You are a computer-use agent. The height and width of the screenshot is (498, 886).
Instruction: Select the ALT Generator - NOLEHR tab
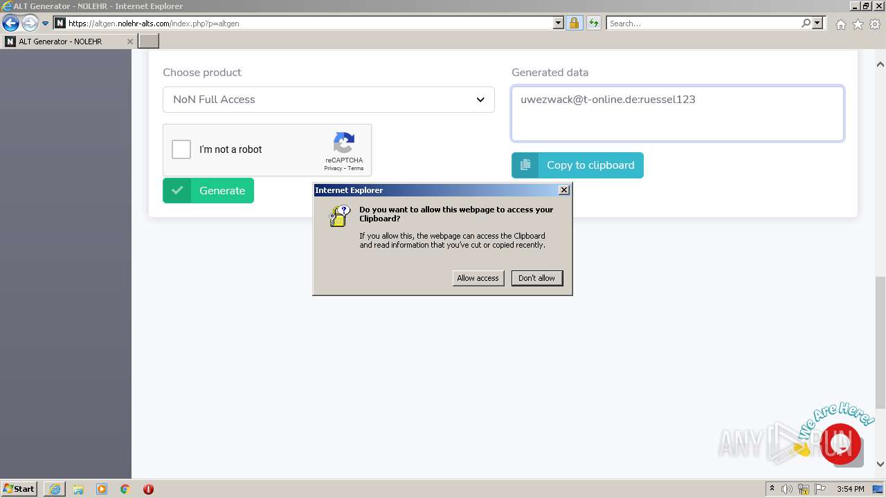[x=68, y=41]
